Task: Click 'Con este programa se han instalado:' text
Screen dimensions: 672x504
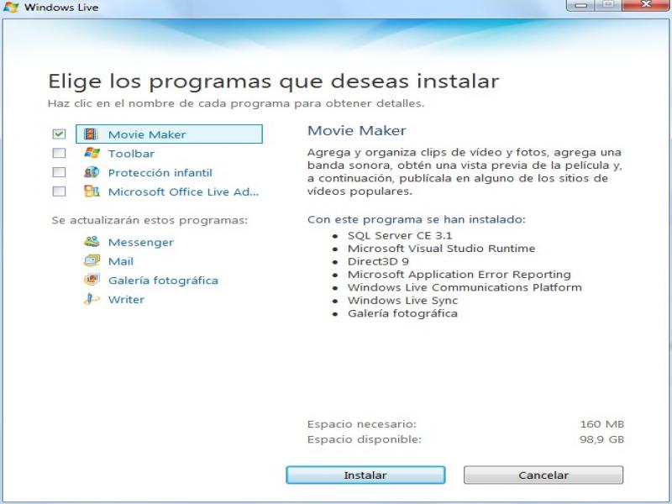Action: pos(416,219)
